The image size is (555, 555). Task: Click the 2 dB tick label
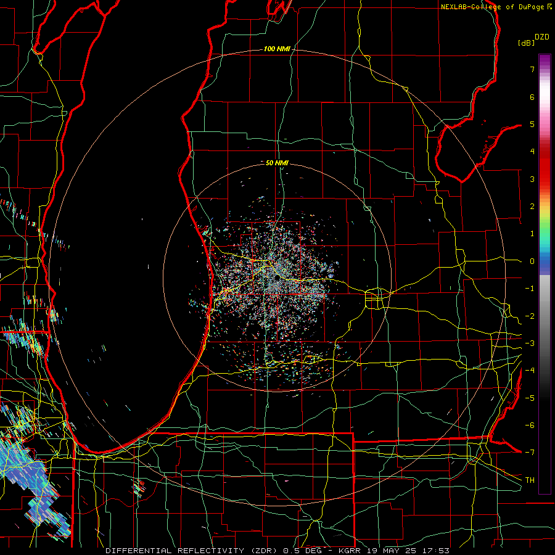[x=532, y=207]
